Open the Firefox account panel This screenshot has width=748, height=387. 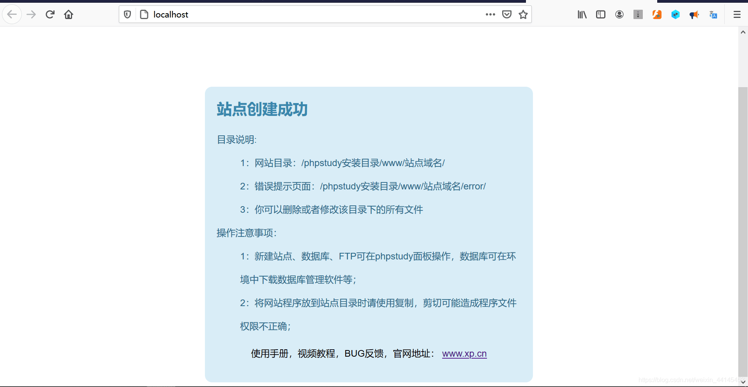pyautogui.click(x=619, y=15)
